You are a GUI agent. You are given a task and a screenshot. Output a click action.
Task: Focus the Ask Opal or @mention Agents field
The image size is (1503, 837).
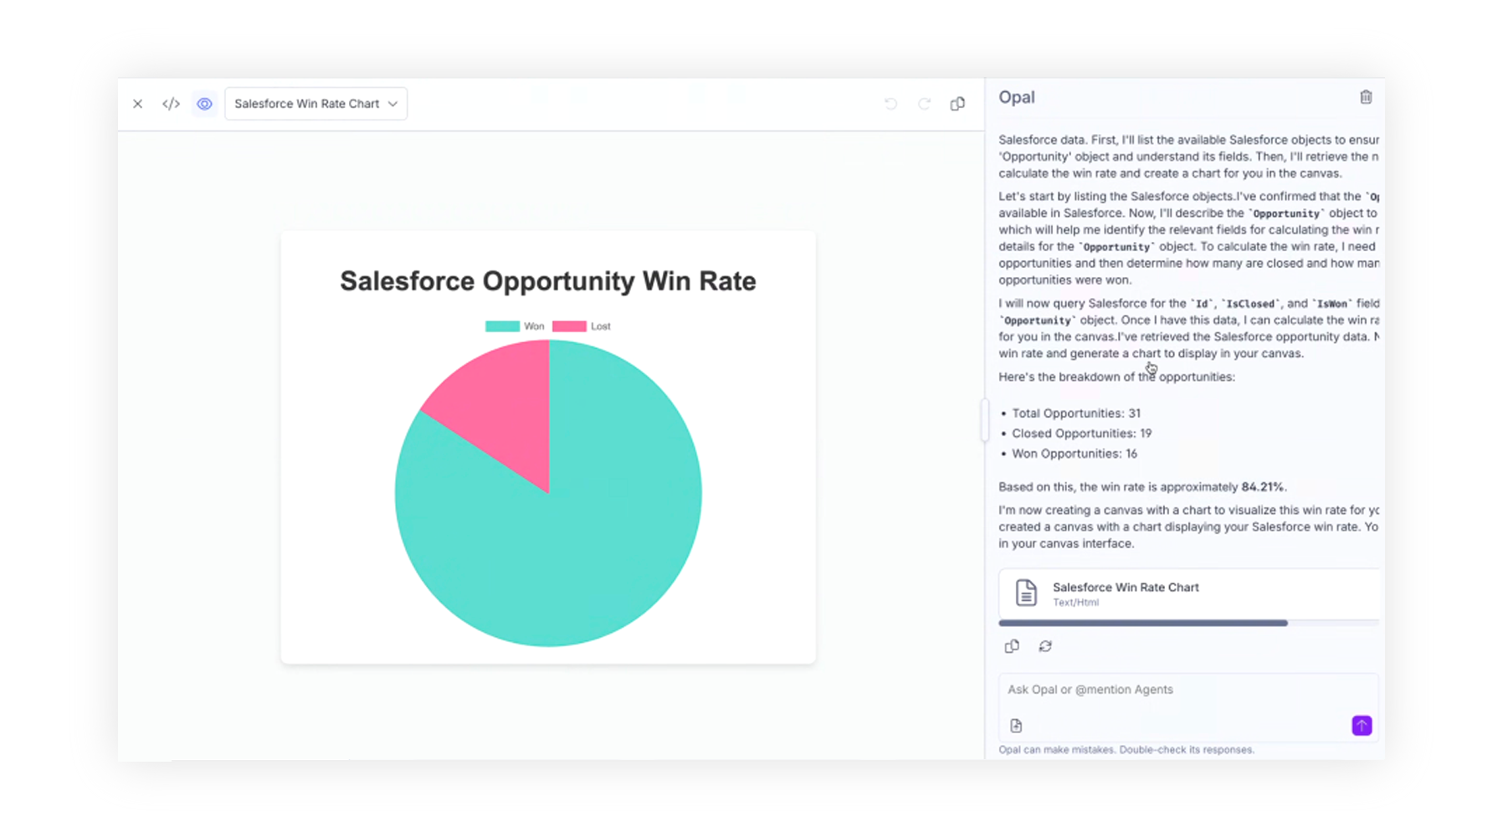pos(1188,690)
